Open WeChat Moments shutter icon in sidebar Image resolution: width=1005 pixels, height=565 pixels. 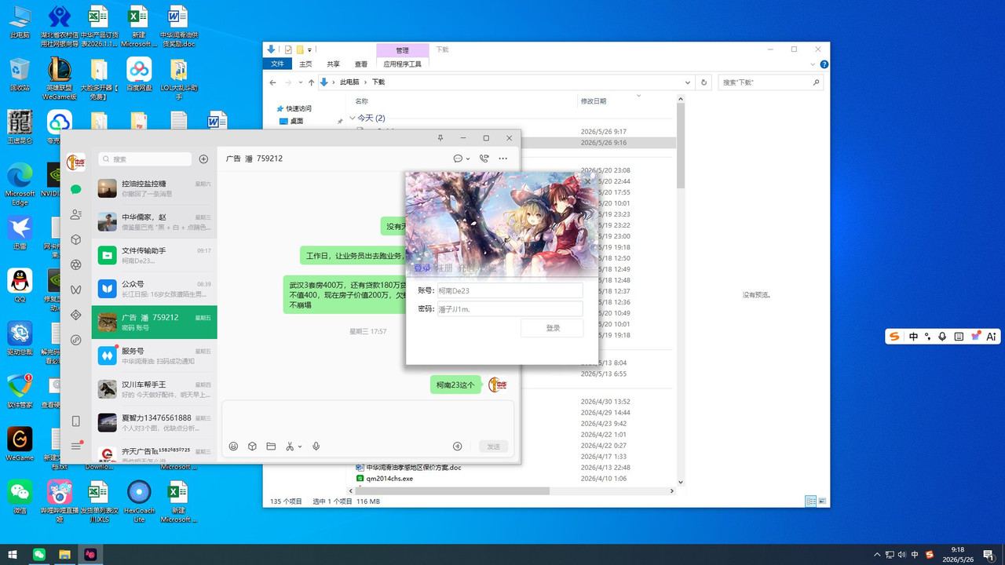(76, 264)
